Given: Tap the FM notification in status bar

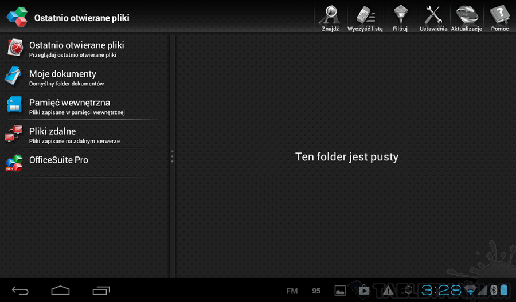Looking at the screenshot, I should [x=292, y=291].
